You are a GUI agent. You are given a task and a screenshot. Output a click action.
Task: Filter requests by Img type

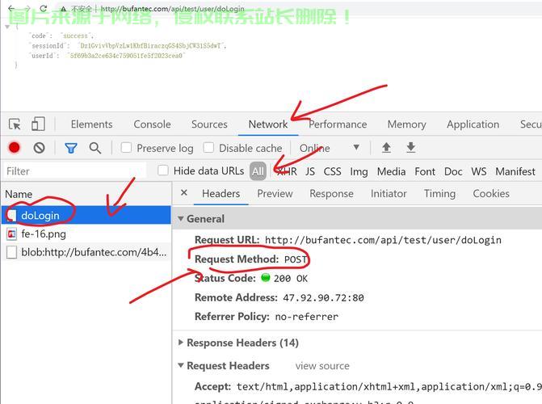[359, 171]
